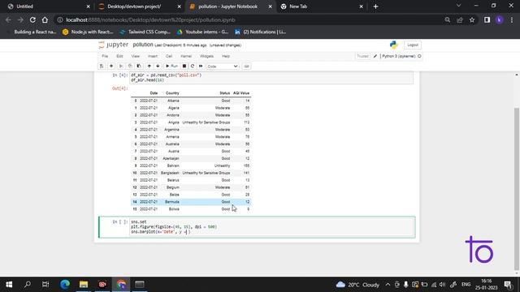Image resolution: width=520 pixels, height=292 pixels.
Task: Open Youtube interns bookmark
Action: (x=202, y=32)
